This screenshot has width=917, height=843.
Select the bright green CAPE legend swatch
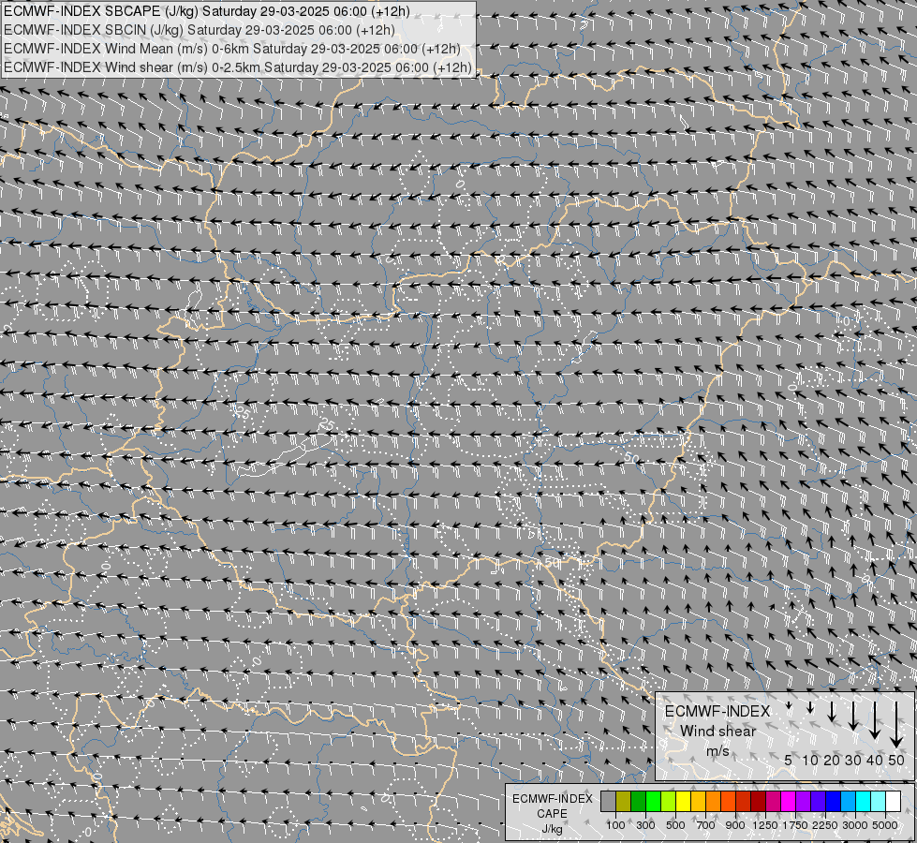point(654,802)
